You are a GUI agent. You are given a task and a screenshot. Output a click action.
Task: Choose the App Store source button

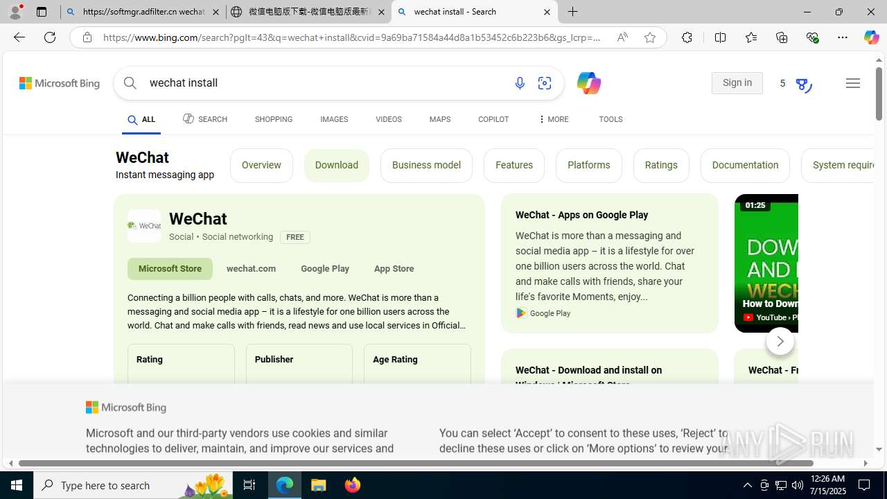[394, 269]
